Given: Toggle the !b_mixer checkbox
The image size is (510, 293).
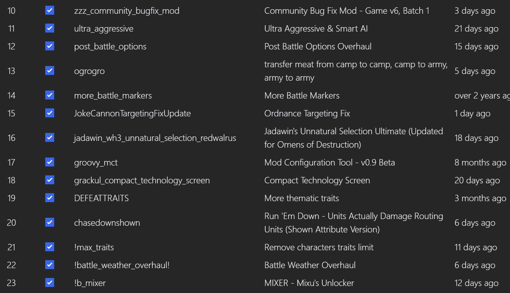Looking at the screenshot, I should (50, 282).
